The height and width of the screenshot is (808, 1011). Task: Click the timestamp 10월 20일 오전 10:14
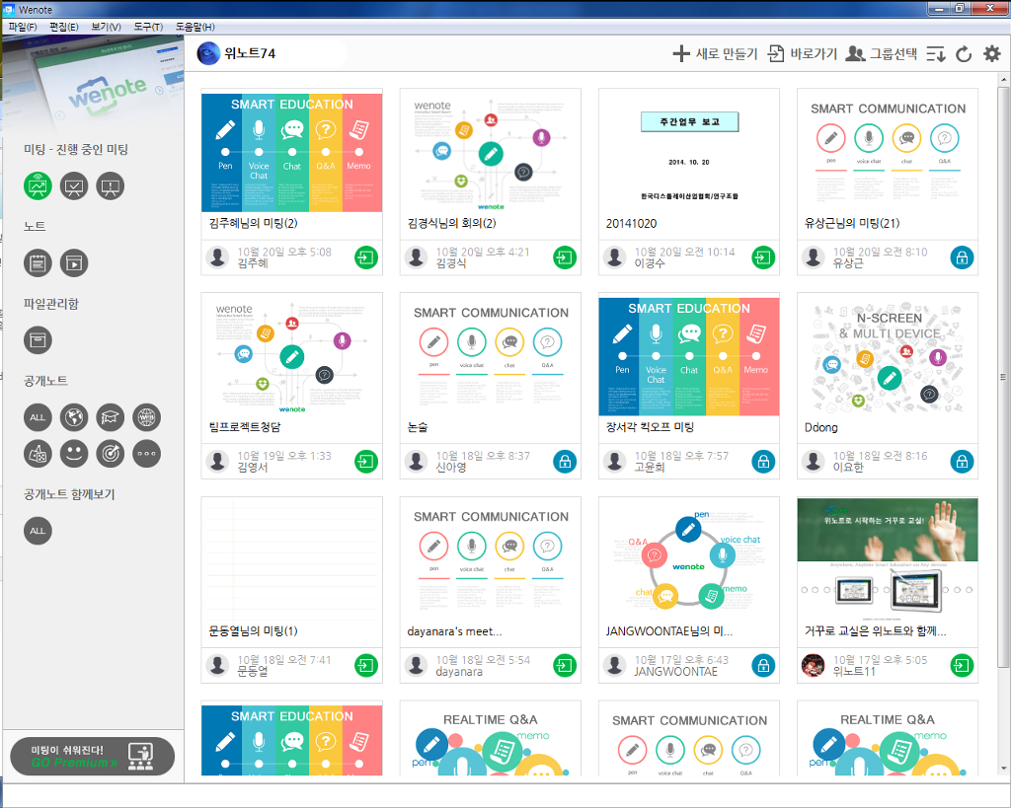click(x=685, y=252)
